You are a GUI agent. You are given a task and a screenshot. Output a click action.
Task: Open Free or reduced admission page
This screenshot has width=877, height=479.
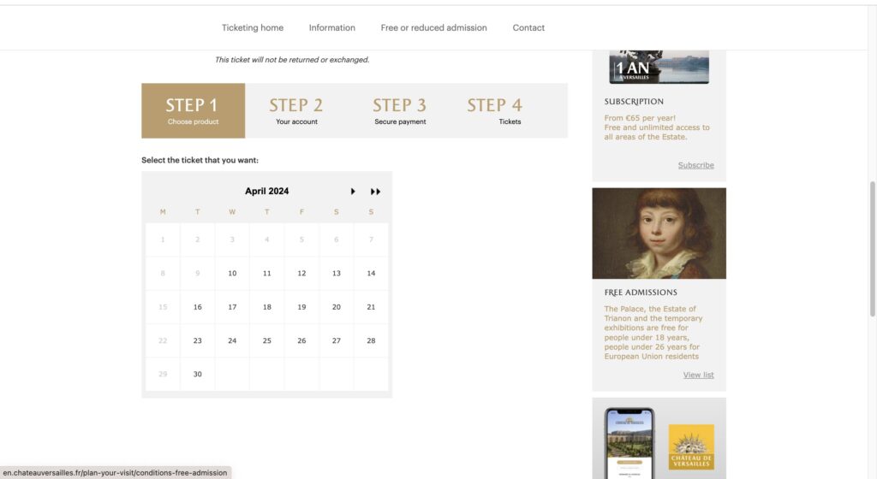(433, 27)
